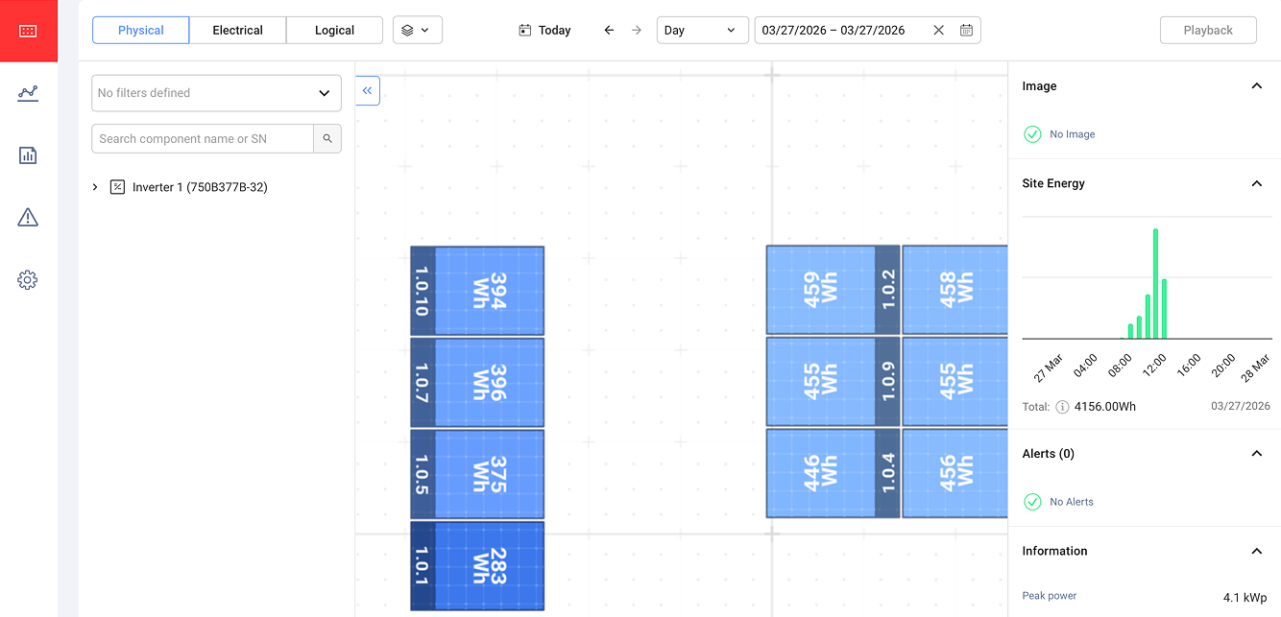Open the layout view from red sidebar icon
The height and width of the screenshot is (617, 1281).
coord(28,31)
